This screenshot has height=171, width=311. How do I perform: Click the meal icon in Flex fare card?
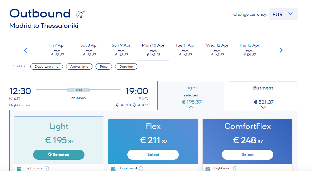coord(113,169)
